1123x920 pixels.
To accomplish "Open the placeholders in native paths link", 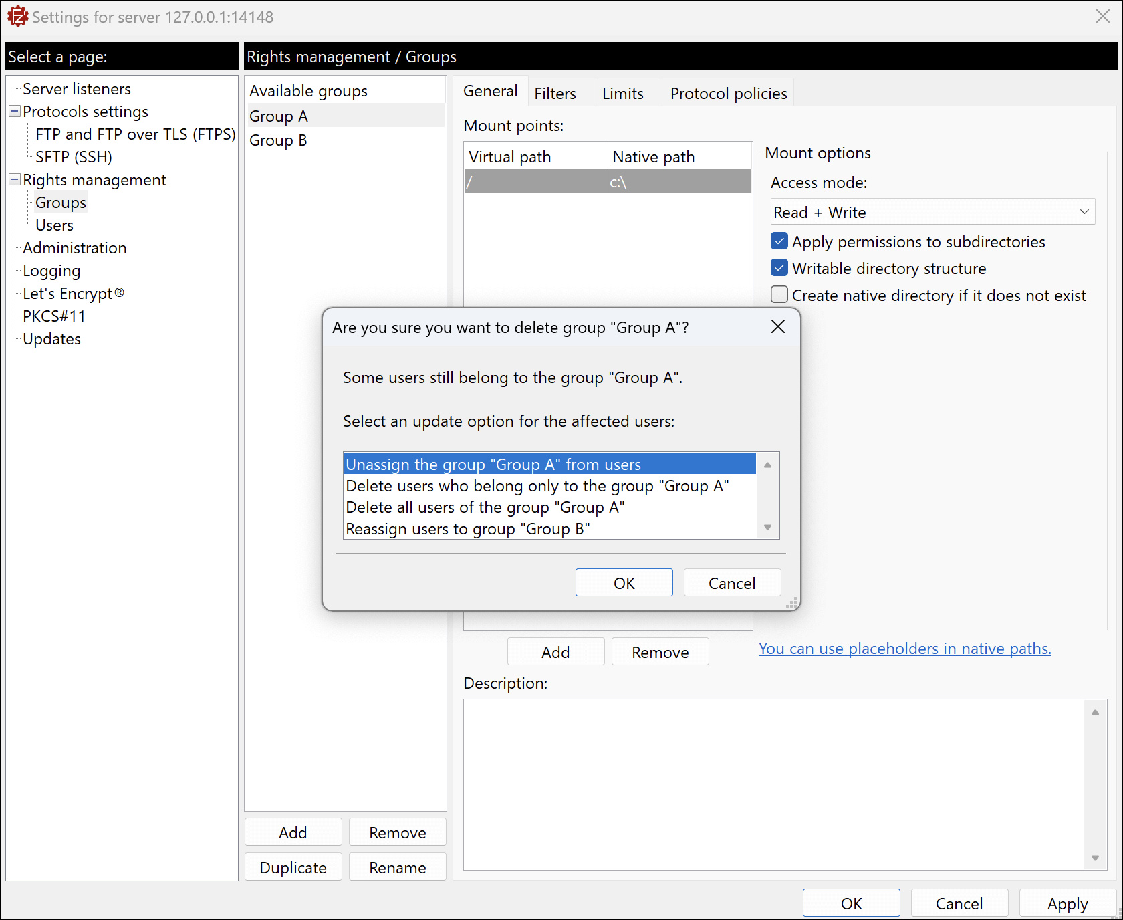I will click(x=904, y=649).
